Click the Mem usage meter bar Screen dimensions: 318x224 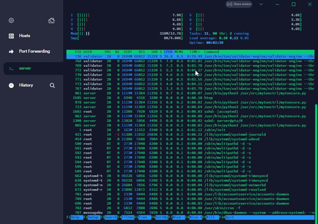click(x=127, y=34)
